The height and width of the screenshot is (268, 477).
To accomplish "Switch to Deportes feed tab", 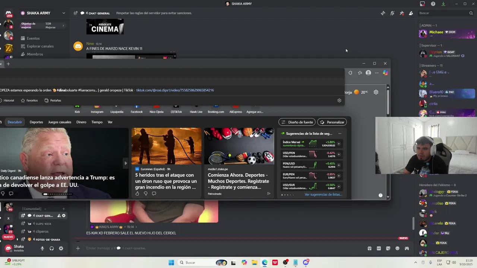I will point(36,122).
